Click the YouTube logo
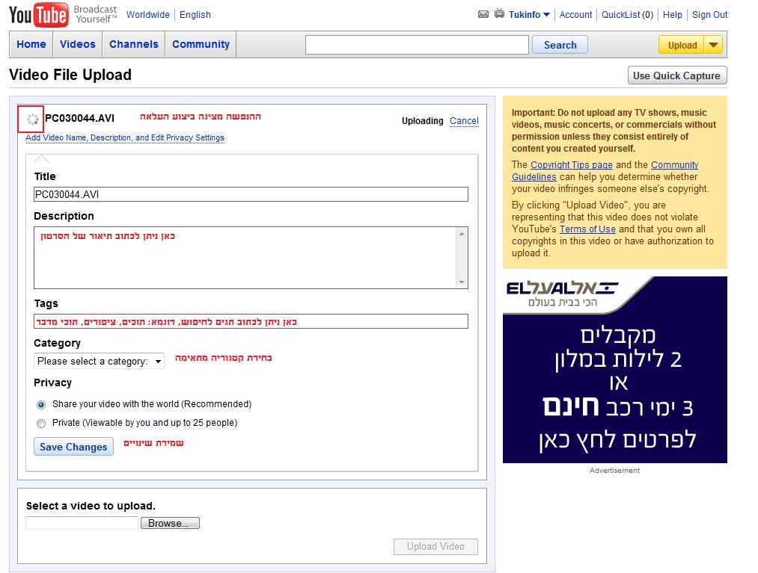This screenshot has height=573, width=758. click(x=39, y=14)
